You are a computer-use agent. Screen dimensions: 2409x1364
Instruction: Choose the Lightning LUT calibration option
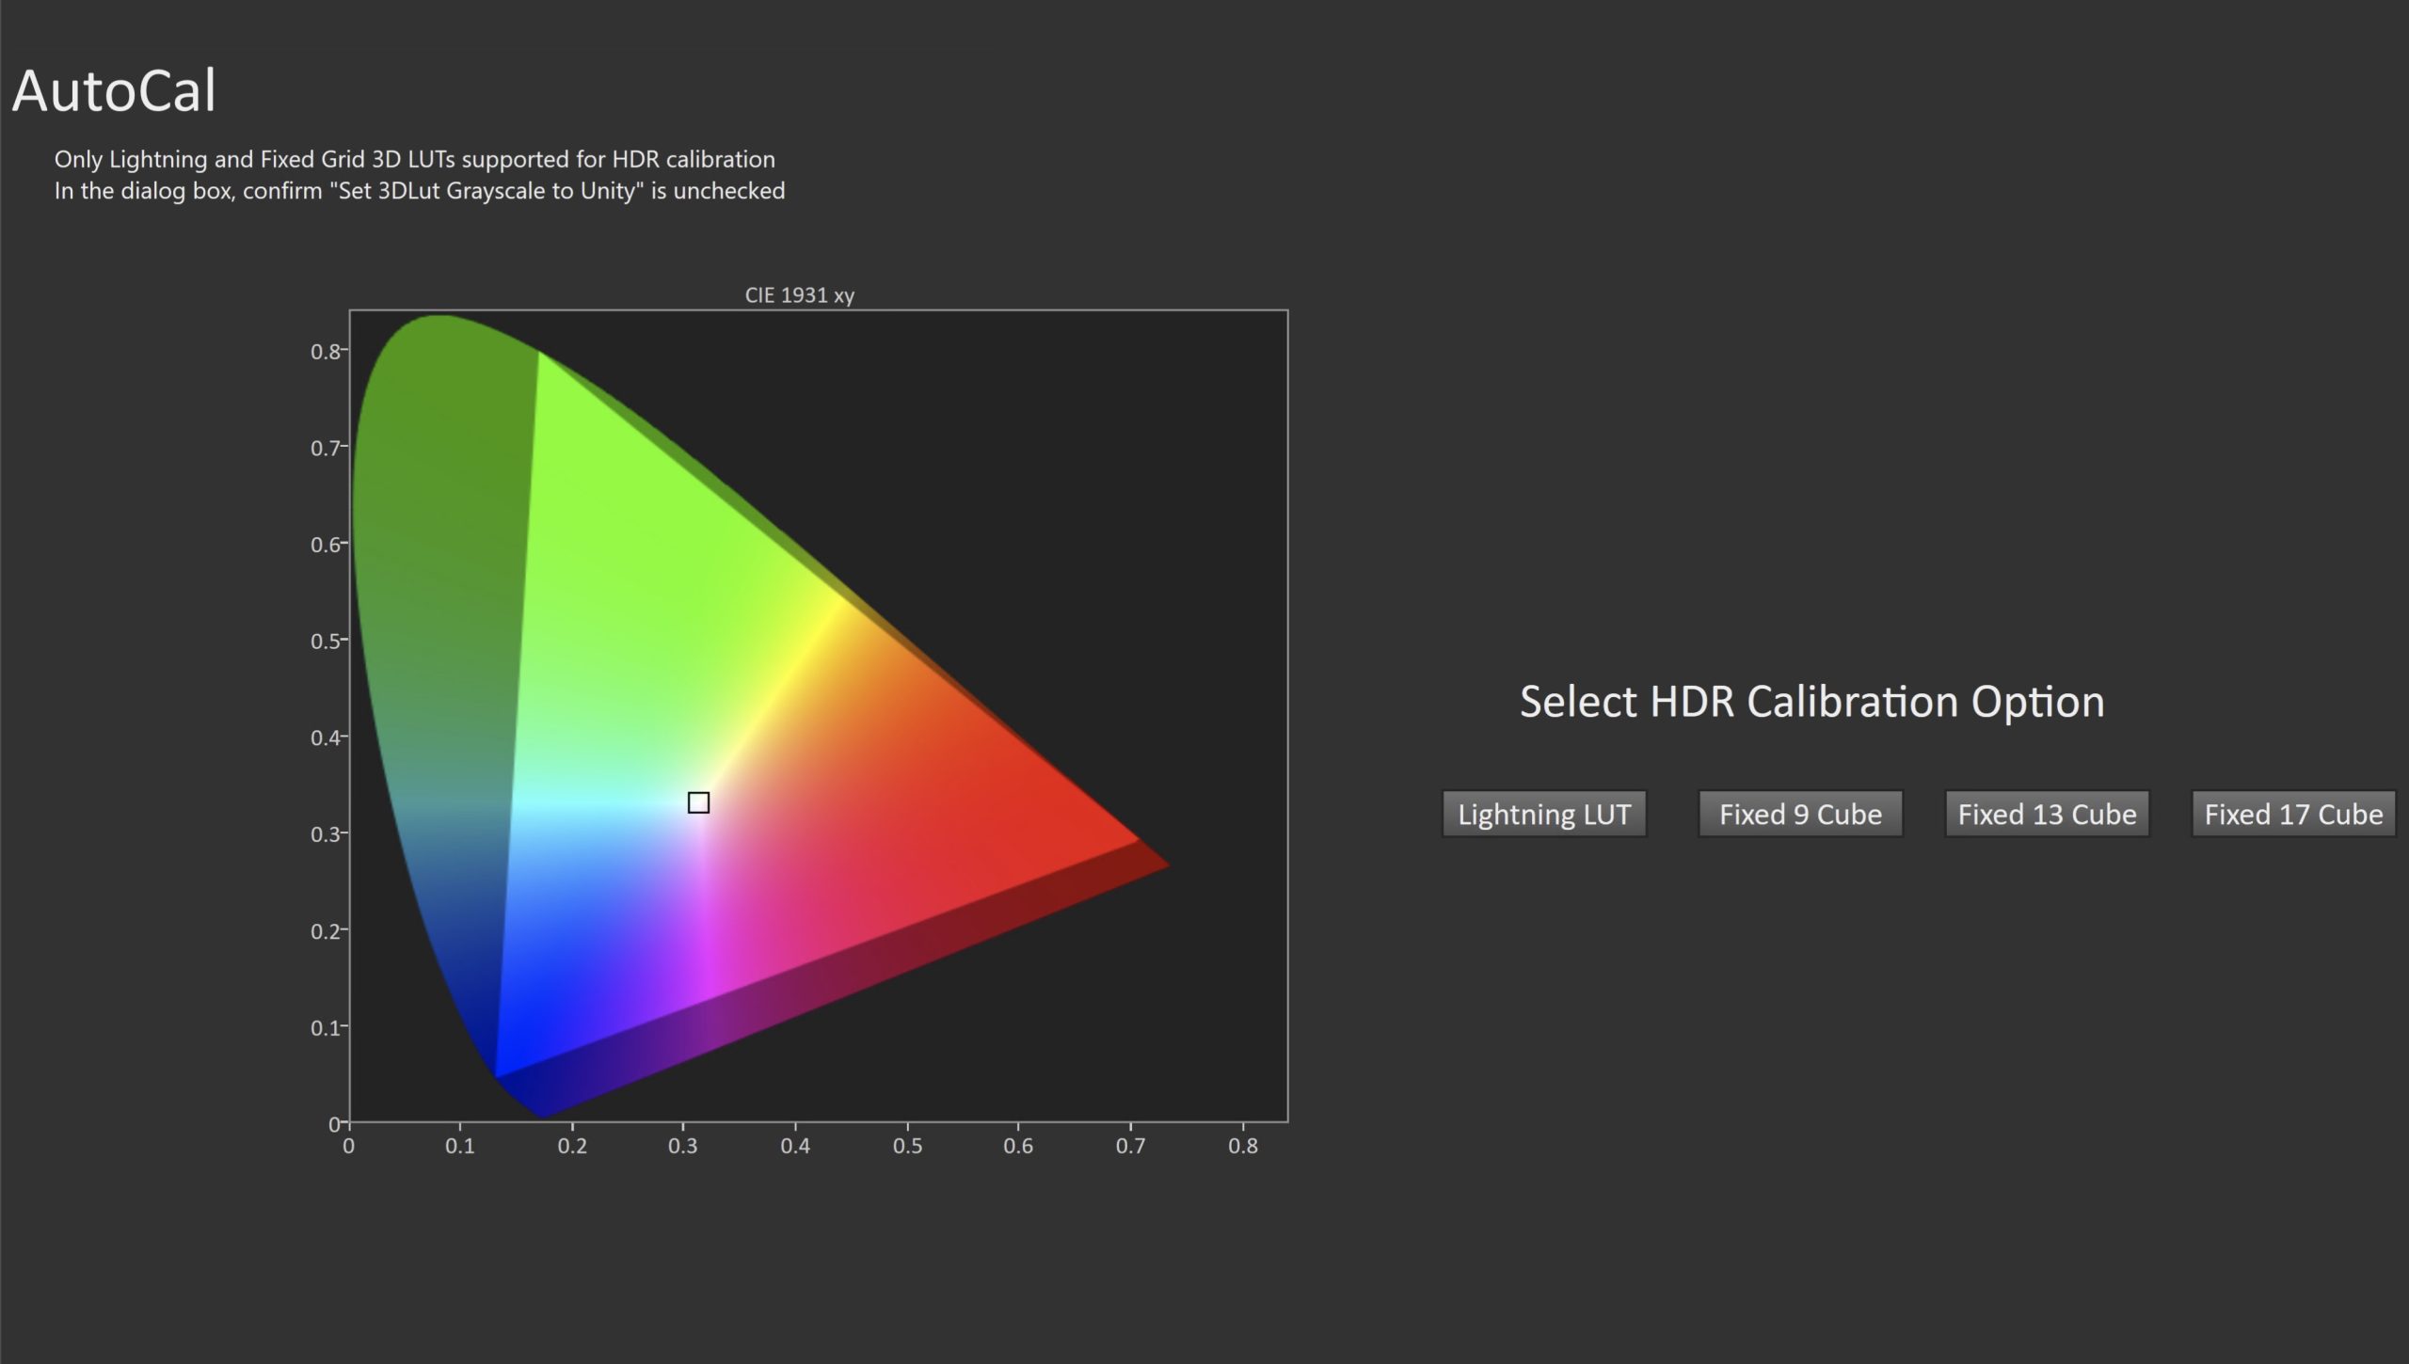coord(1544,814)
